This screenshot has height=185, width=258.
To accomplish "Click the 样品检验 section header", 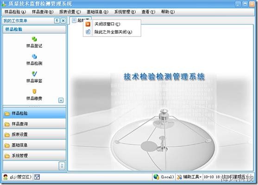I will point(34,29).
